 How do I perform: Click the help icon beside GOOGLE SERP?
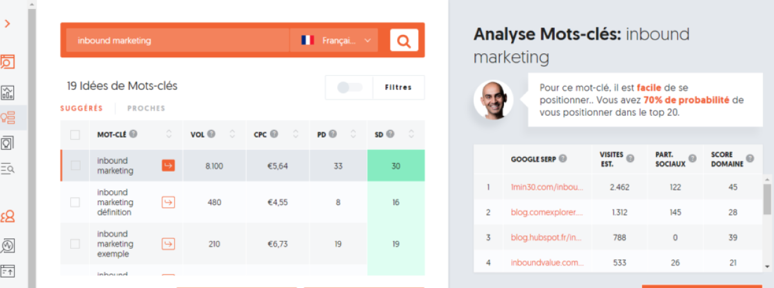[x=563, y=158]
